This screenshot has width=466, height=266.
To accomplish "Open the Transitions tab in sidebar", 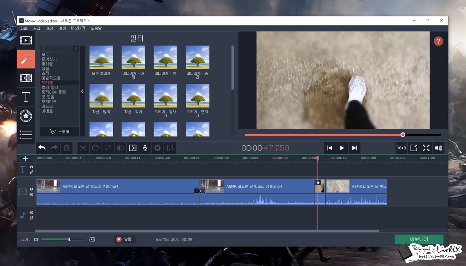I will tap(26, 78).
